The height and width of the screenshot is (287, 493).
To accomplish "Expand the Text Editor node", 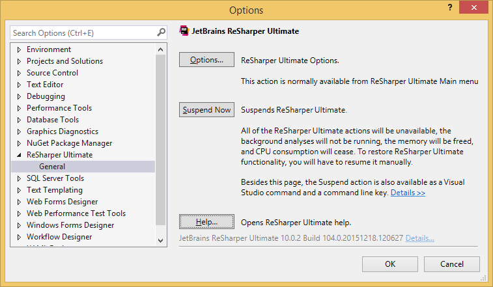I will coord(19,85).
